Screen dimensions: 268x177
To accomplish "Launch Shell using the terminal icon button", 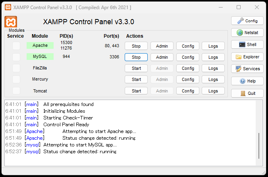I will click(247, 45).
